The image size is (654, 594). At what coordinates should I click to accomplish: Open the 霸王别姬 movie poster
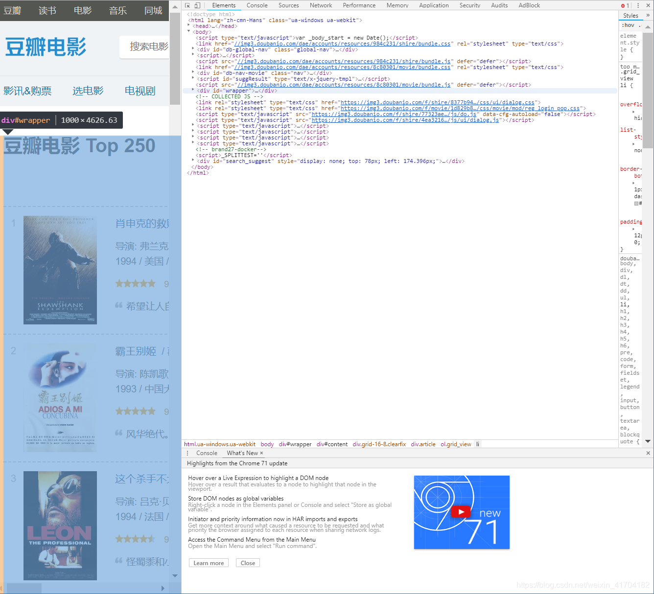coord(60,398)
